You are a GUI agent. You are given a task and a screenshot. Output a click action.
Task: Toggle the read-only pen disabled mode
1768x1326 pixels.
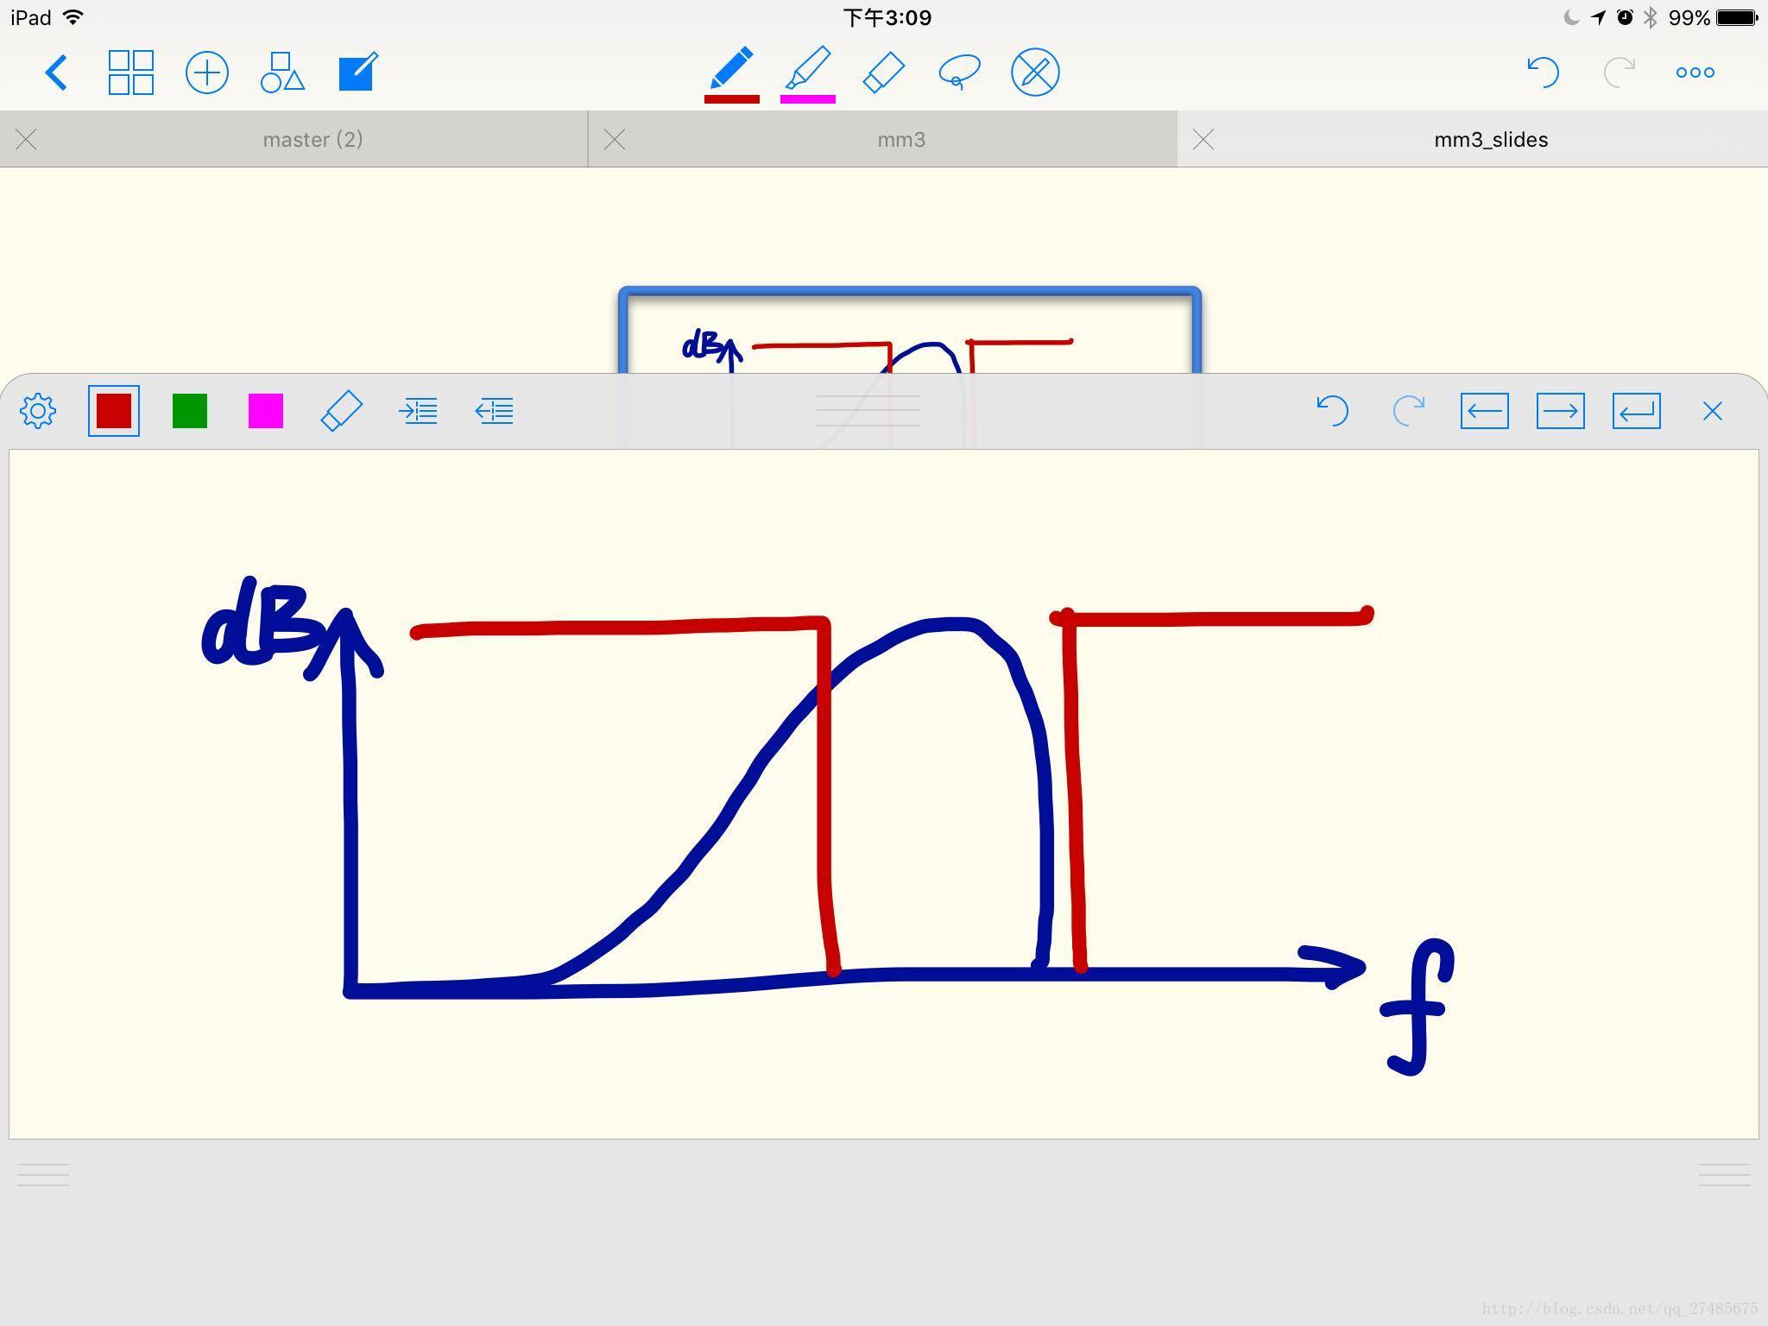[x=1035, y=73]
